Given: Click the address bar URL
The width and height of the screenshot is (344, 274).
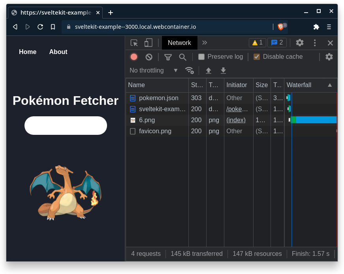Looking at the screenshot, I should [x=135, y=27].
